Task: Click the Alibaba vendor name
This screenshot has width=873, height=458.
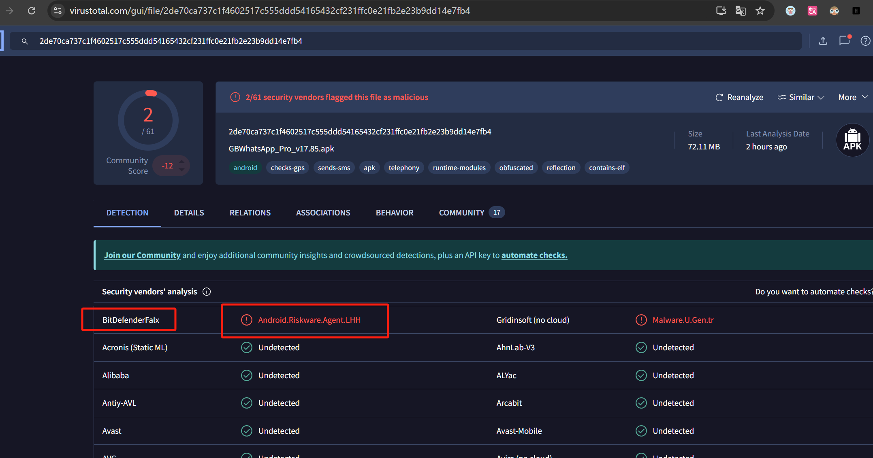Action: click(115, 375)
